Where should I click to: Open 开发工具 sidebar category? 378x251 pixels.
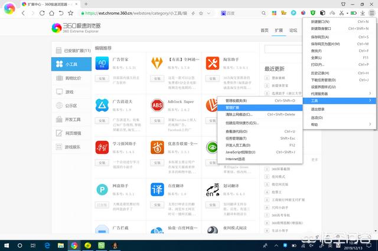click(x=71, y=120)
